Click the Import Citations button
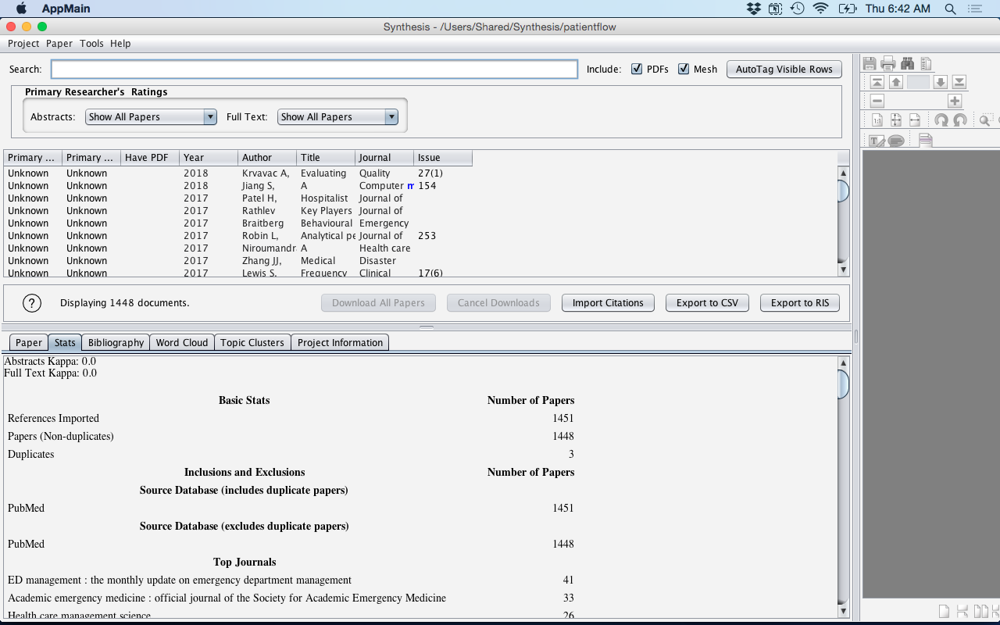This screenshot has width=1000, height=625. [x=608, y=303]
